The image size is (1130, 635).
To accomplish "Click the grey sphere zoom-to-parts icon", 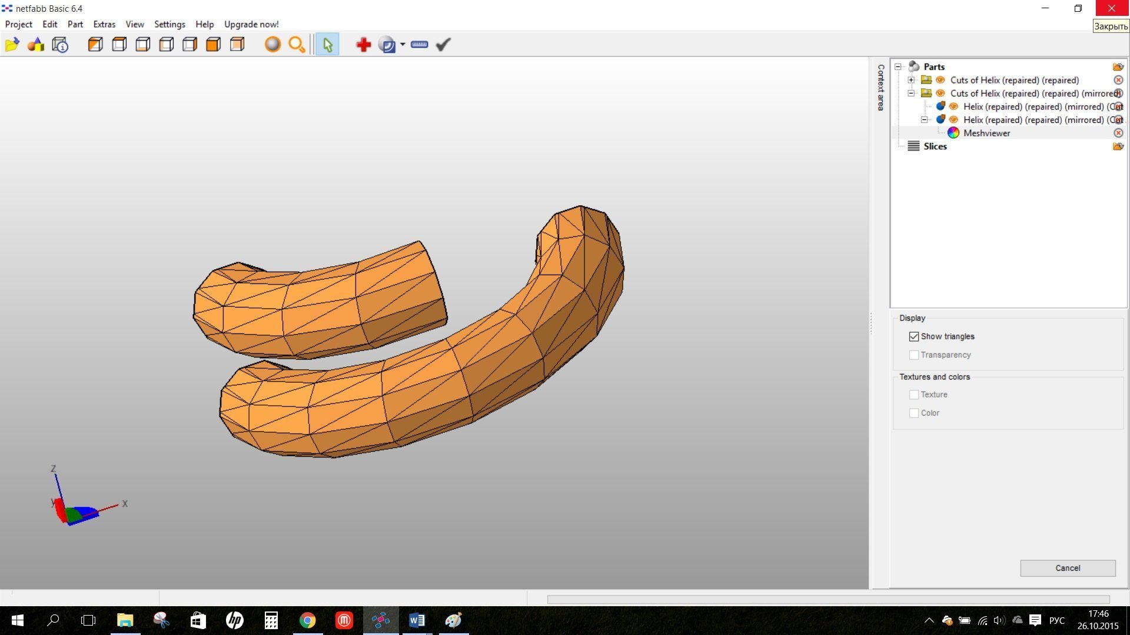I will coord(272,45).
